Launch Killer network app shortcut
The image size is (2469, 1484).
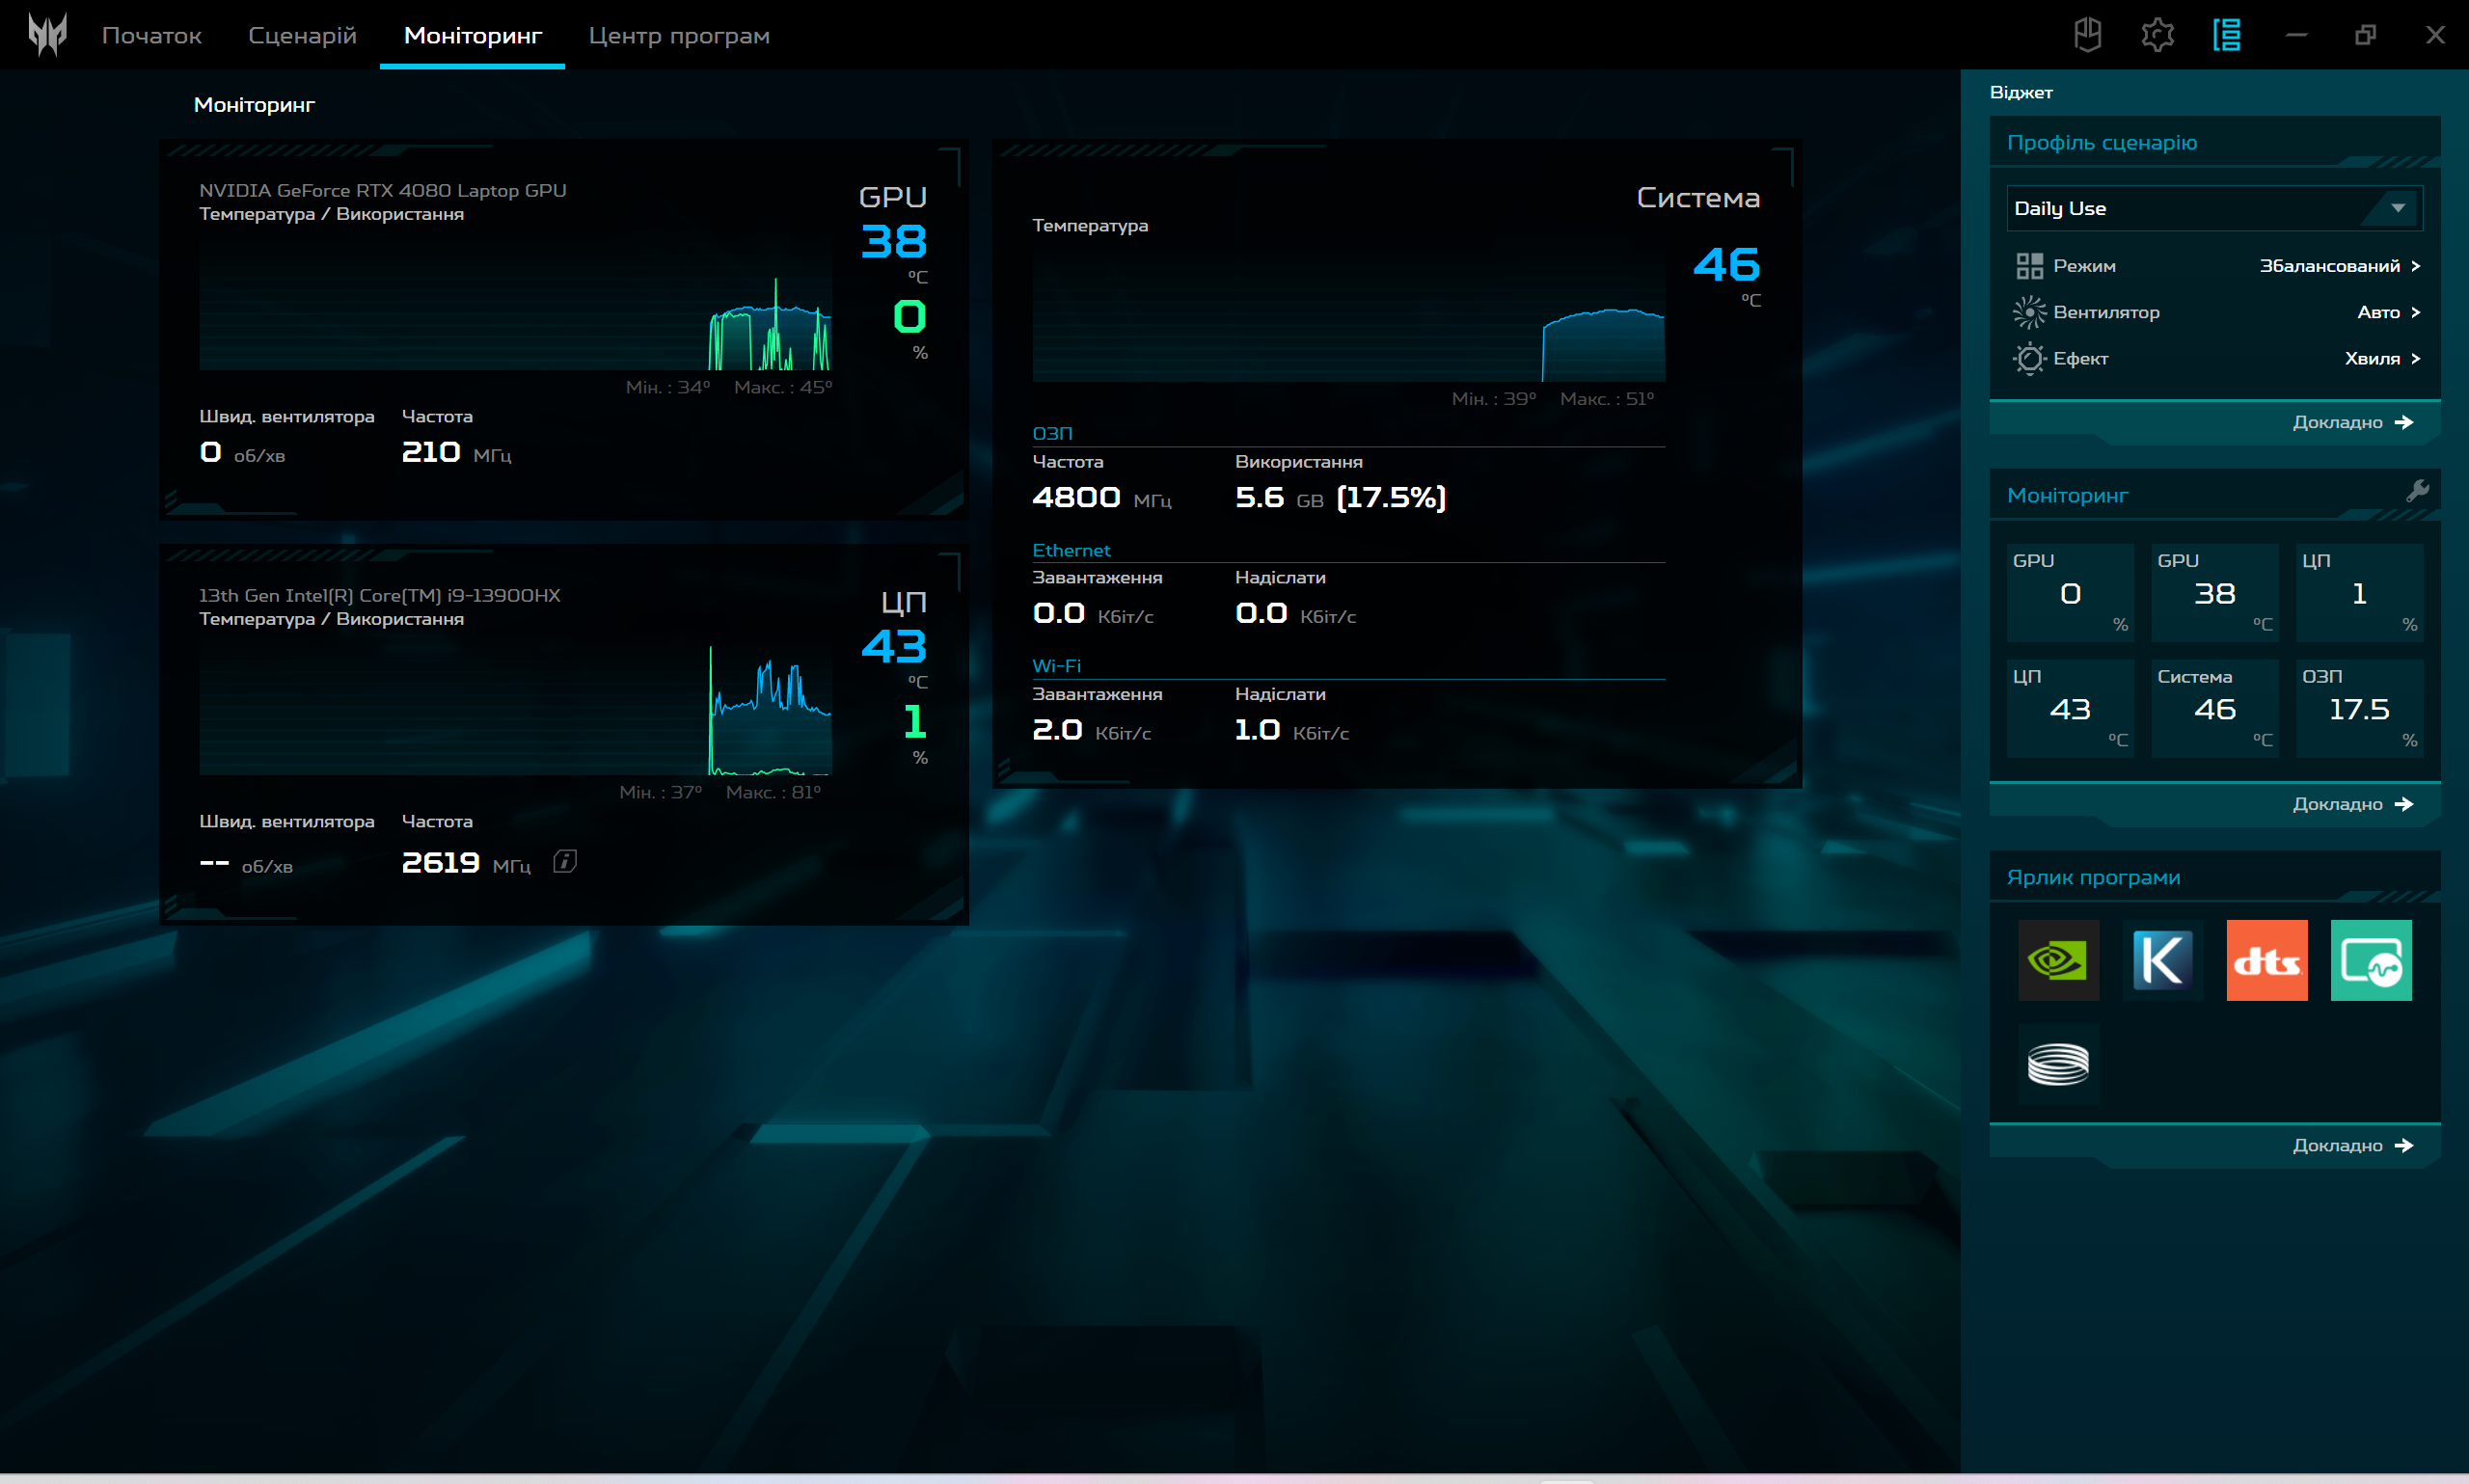(x=2162, y=960)
